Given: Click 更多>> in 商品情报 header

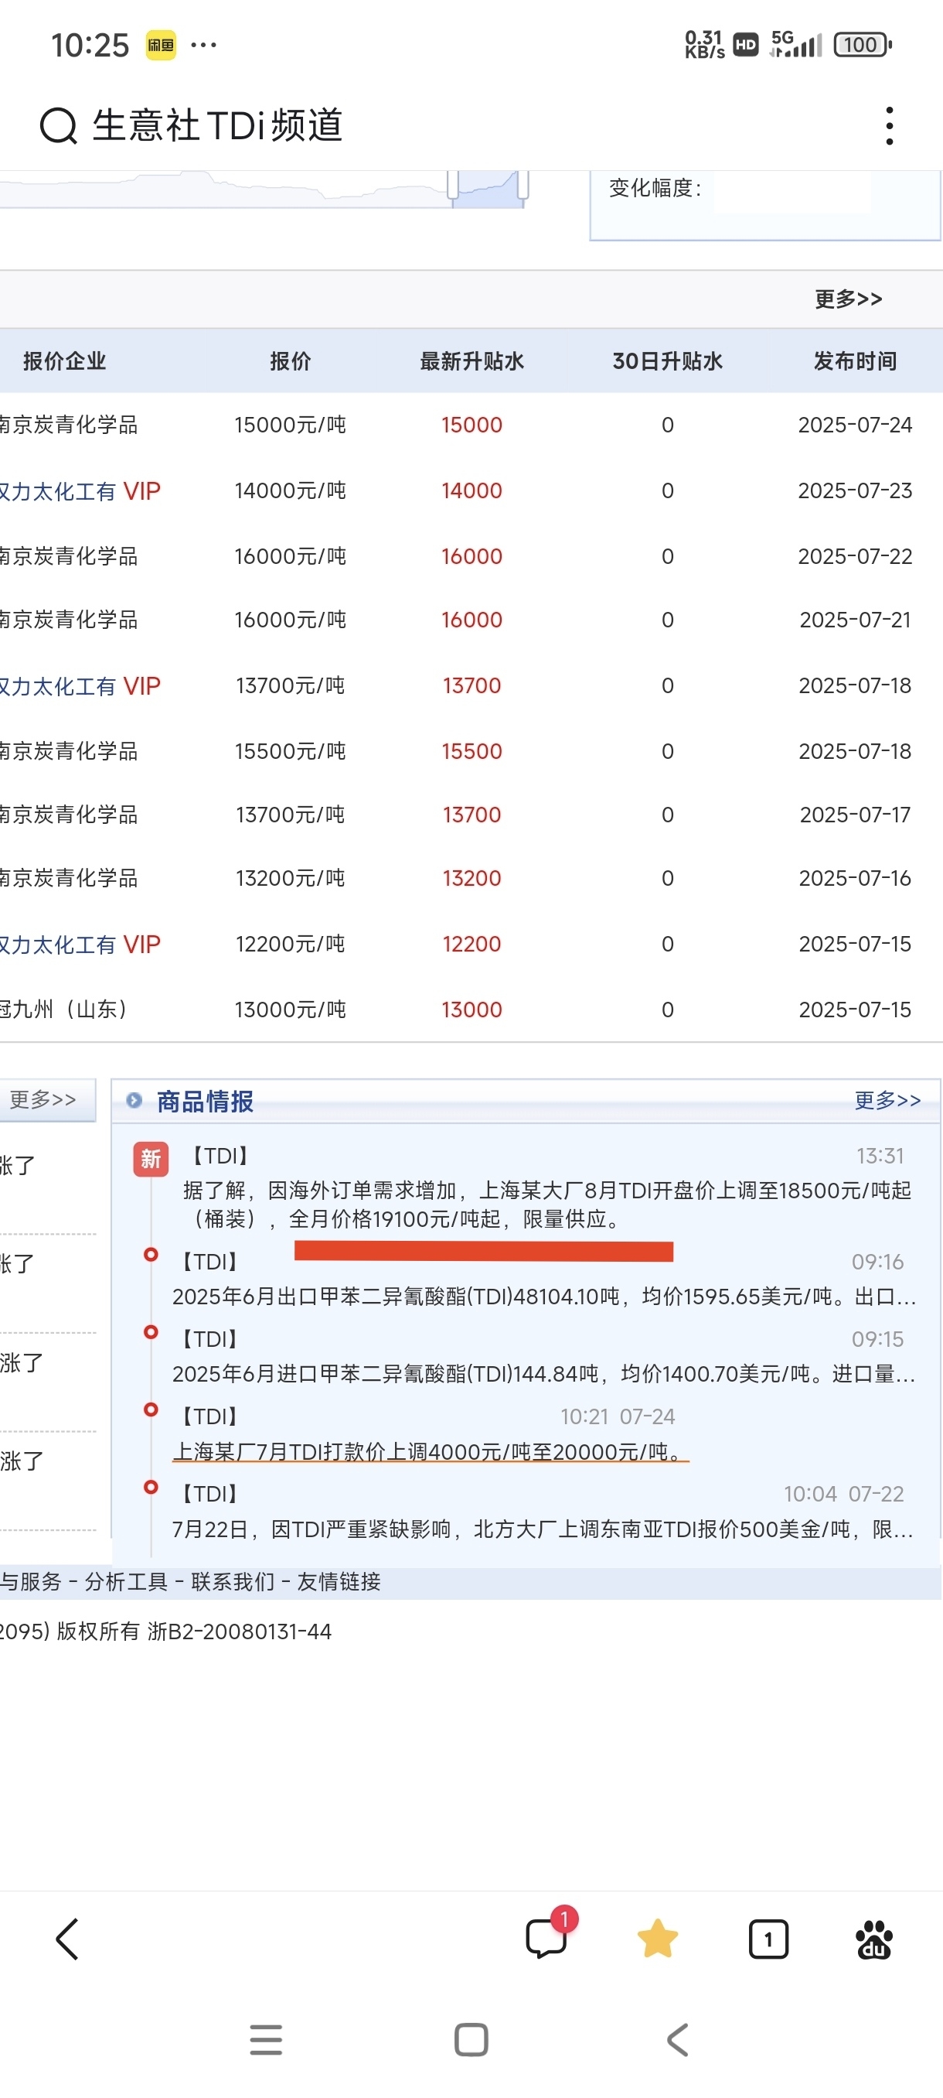Looking at the screenshot, I should (x=887, y=1100).
